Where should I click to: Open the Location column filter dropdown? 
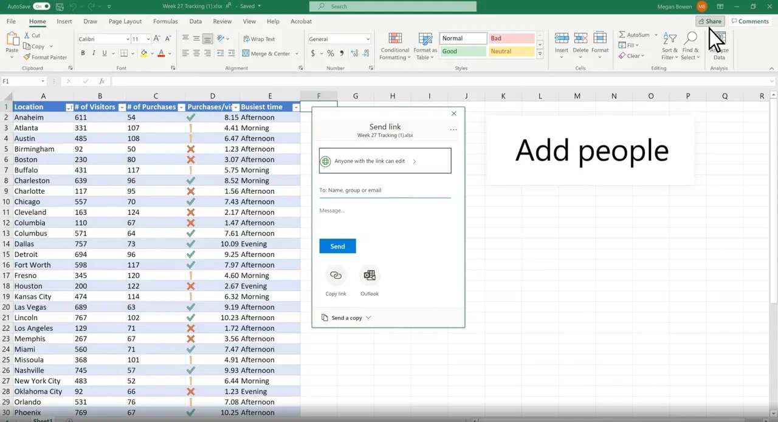[x=69, y=107]
